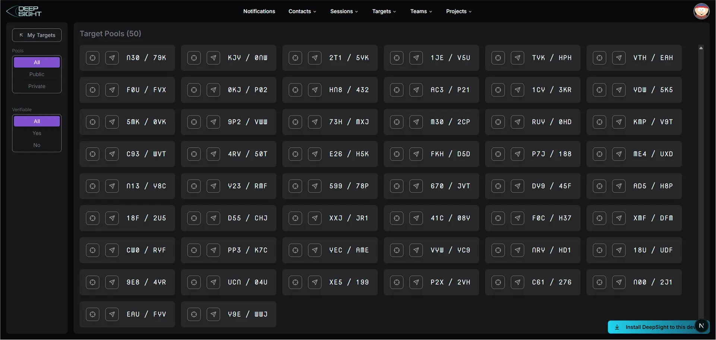The width and height of the screenshot is (716, 340).
Task: Select pool text D55 / CHJ
Action: pyautogui.click(x=248, y=218)
